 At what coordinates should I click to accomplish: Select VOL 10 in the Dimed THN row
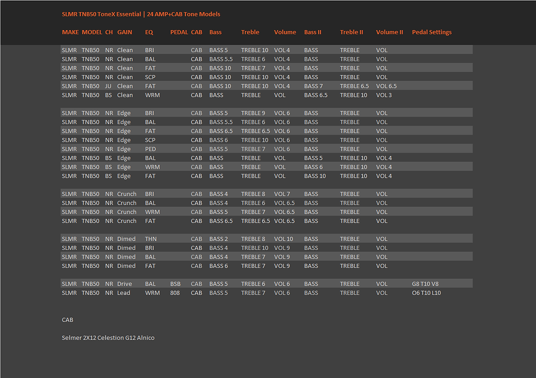tap(283, 239)
